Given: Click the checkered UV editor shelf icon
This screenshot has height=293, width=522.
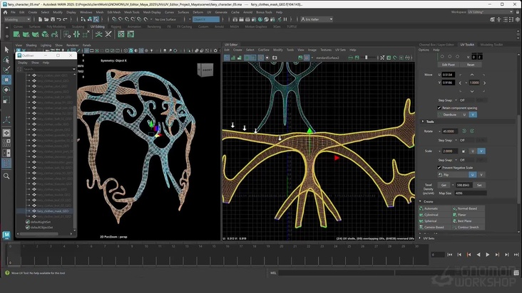Looking at the screenshot, I should click(121, 34).
